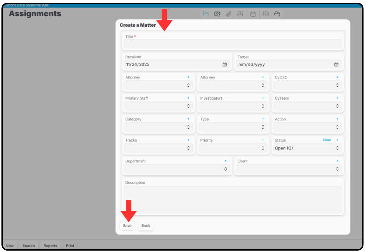Open the calendar icon in top toolbar
Image resolution: width=366 pixels, height=252 pixels.
[253, 14]
